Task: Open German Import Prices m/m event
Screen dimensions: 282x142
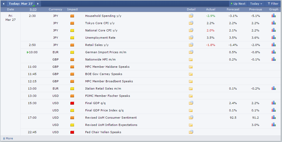Action: point(106,52)
